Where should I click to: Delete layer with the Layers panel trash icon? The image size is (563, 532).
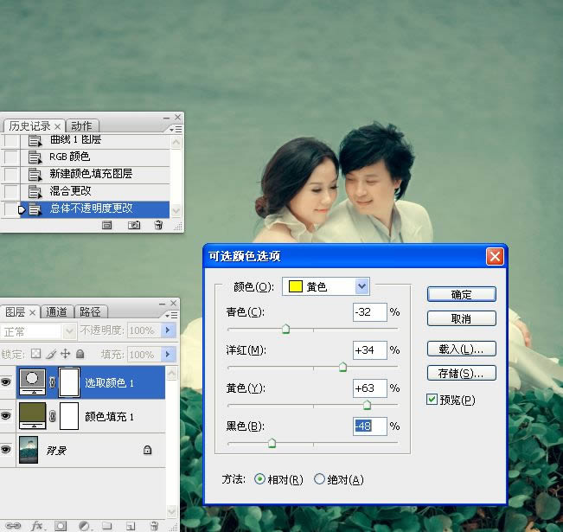pos(153,525)
